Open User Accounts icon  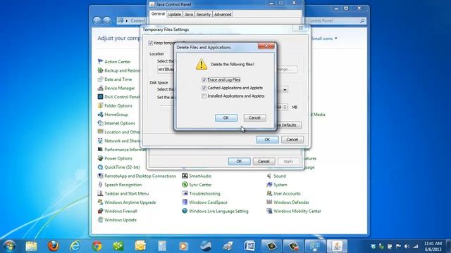coord(269,194)
